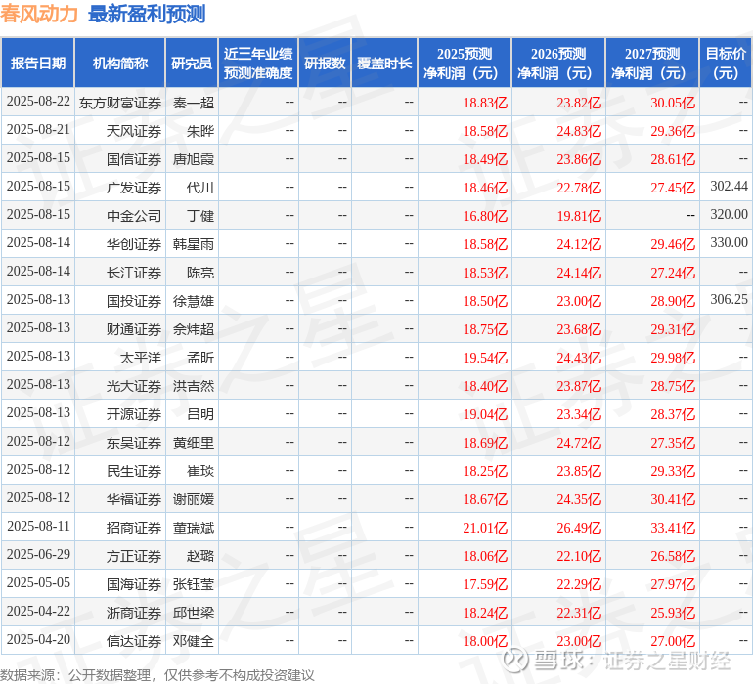
Task: Click 2025 forecast value 19.54亿
Action: (x=485, y=358)
